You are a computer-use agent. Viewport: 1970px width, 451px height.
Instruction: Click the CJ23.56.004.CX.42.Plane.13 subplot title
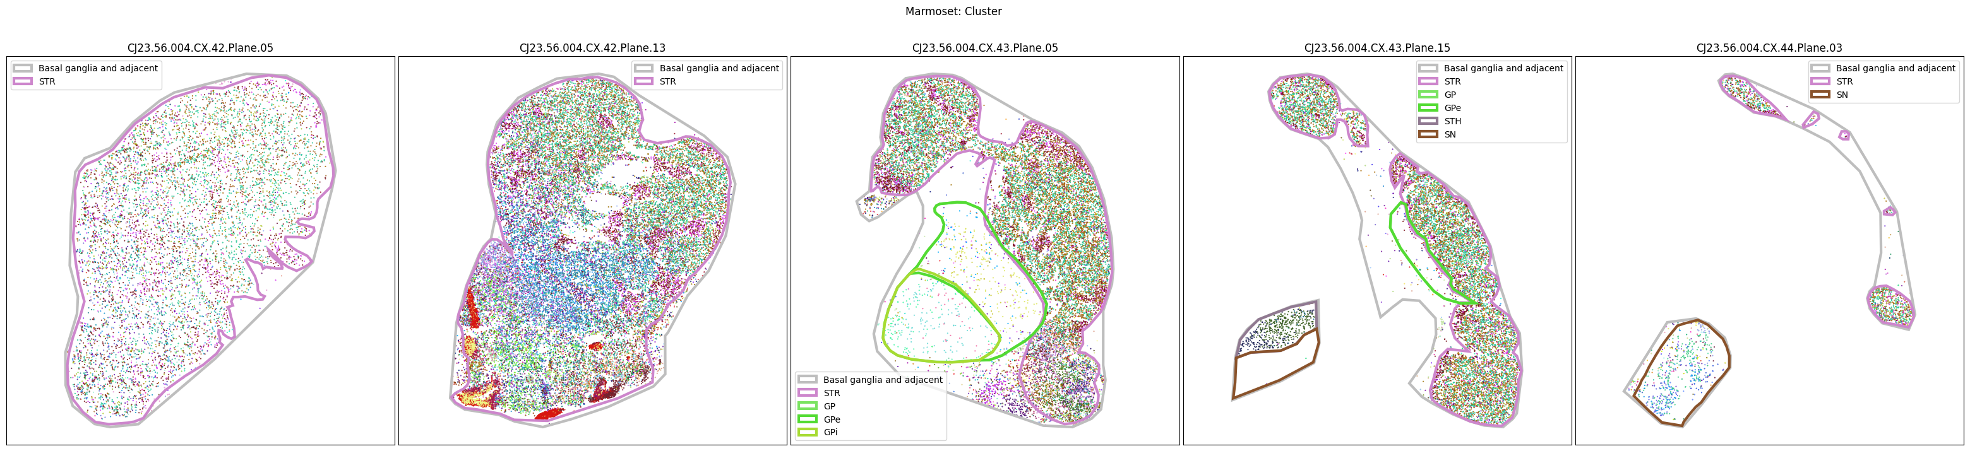(x=592, y=48)
